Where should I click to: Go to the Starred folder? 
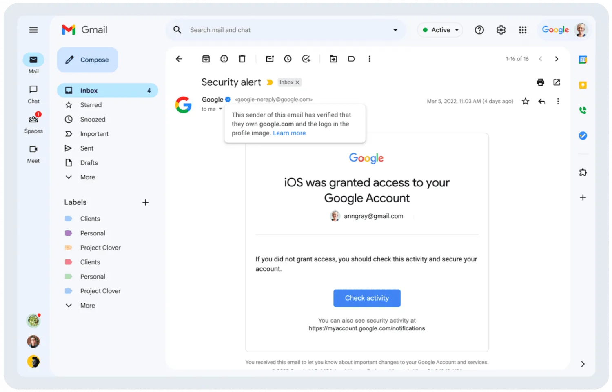[x=91, y=105]
